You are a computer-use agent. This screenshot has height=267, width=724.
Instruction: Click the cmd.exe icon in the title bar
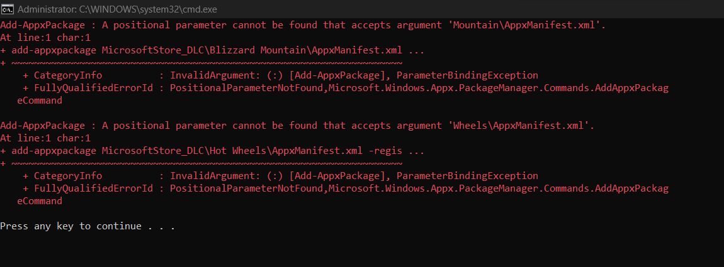[x=8, y=9]
